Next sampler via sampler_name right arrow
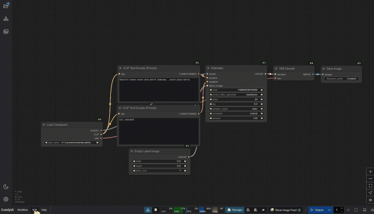 [261, 109]
